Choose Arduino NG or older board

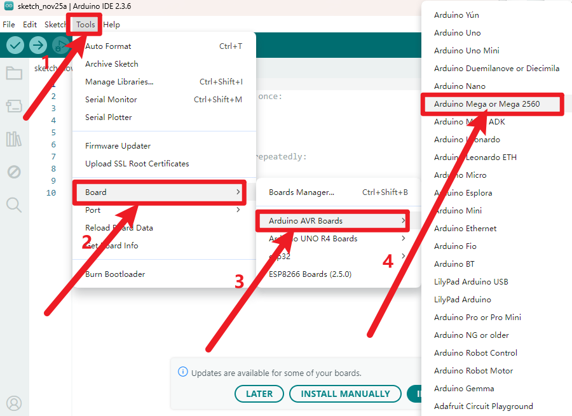(496, 335)
